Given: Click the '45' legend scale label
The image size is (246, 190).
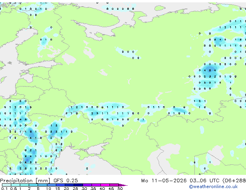Looking at the screenshot, I should (111, 188).
